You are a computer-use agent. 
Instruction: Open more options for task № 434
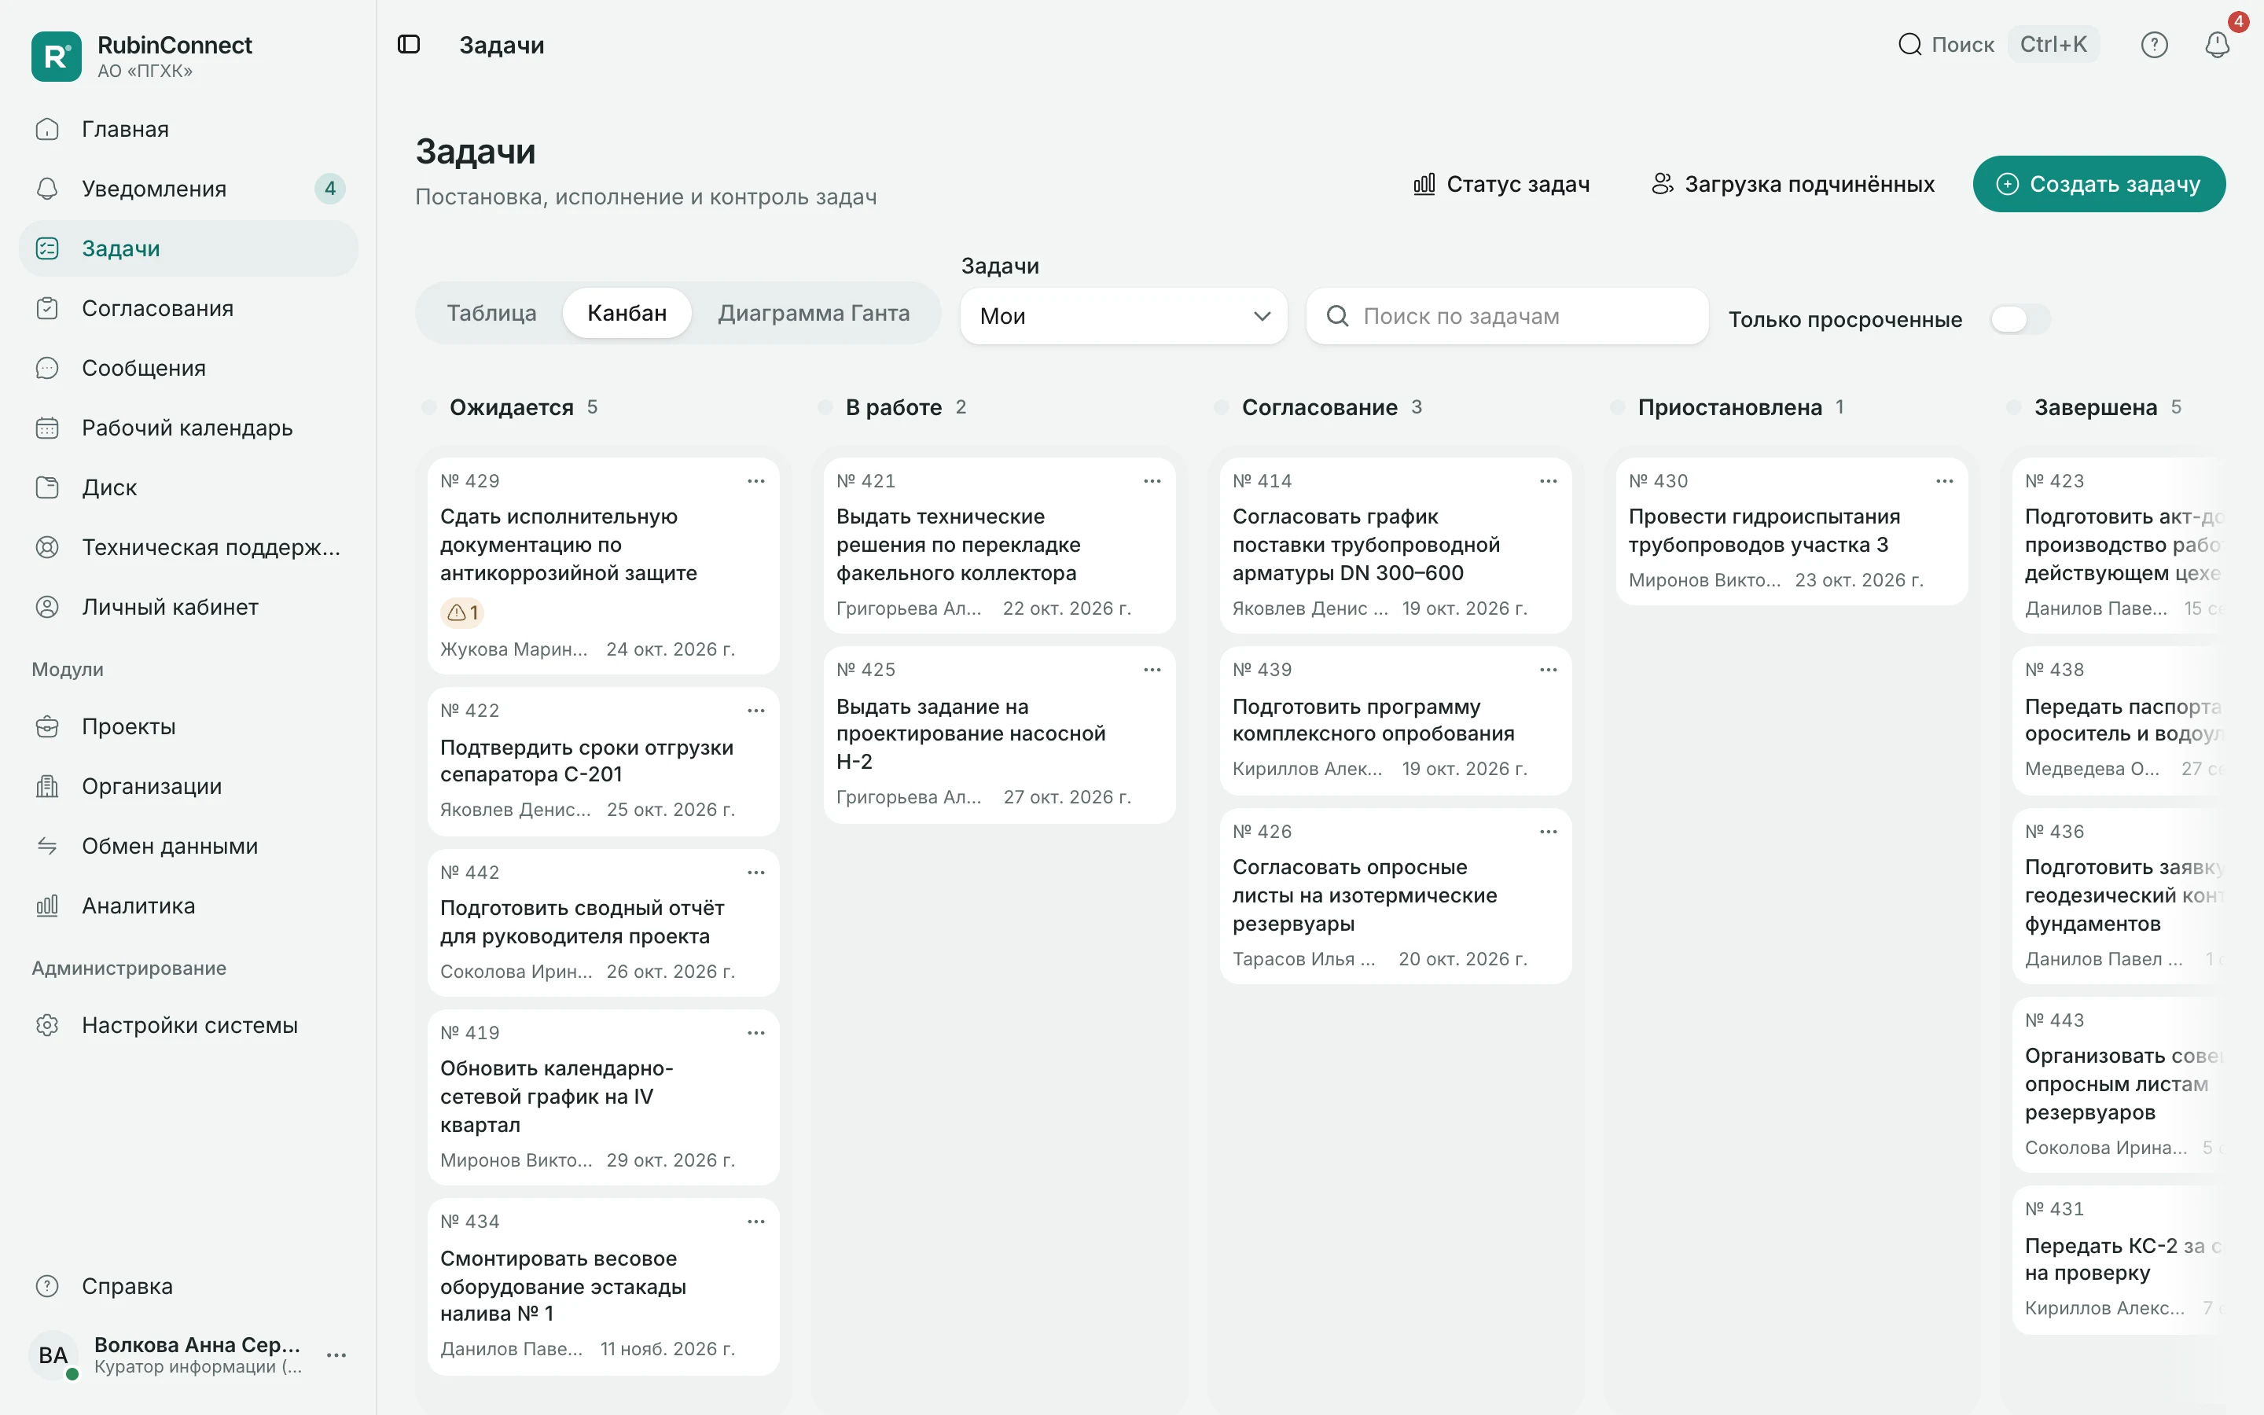[756, 1222]
